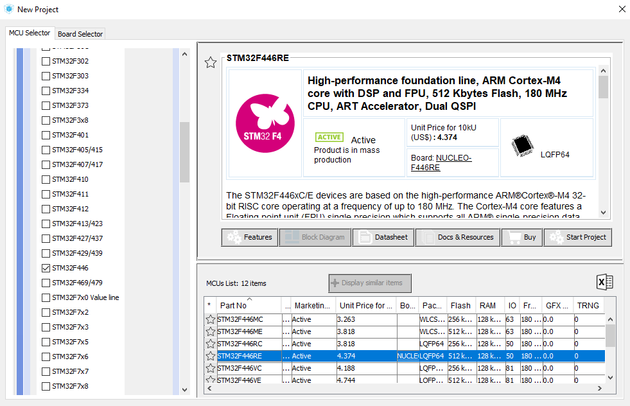Sort by RAM column header
Viewport: 630px width, 406px height.
(x=490, y=306)
